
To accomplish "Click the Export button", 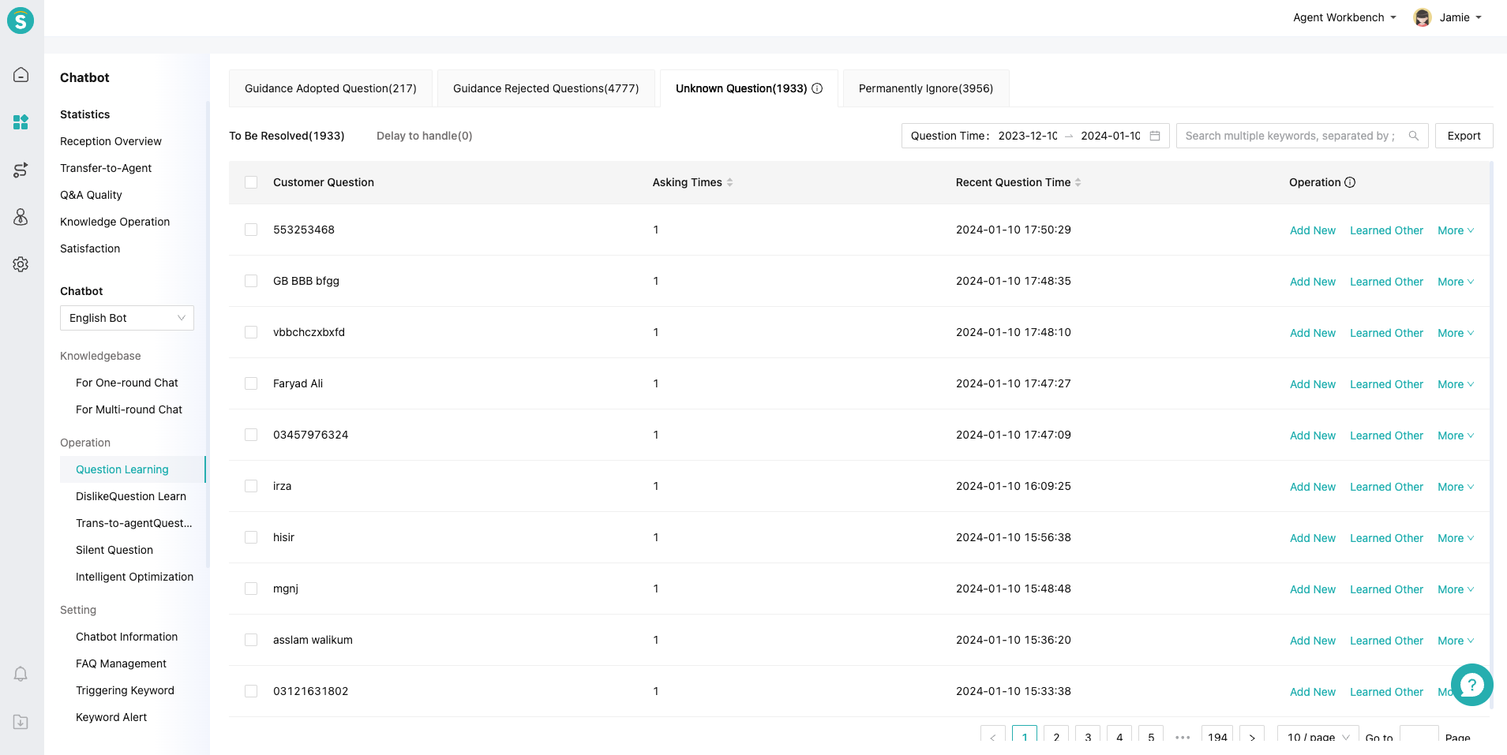I will tap(1464, 136).
